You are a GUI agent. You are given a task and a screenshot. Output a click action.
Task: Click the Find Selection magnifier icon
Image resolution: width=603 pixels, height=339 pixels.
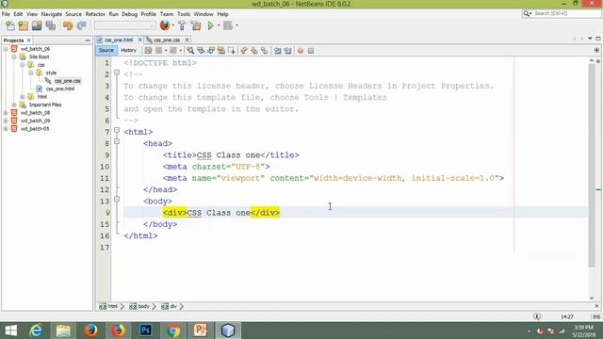coord(190,50)
